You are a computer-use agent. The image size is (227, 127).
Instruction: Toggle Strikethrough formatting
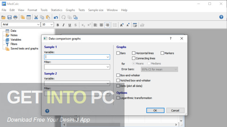[x=76, y=25]
